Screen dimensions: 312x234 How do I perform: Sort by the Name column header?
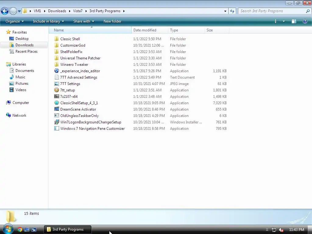point(90,30)
